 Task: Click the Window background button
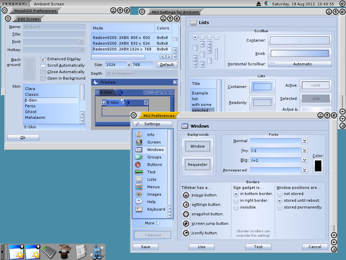click(x=197, y=146)
